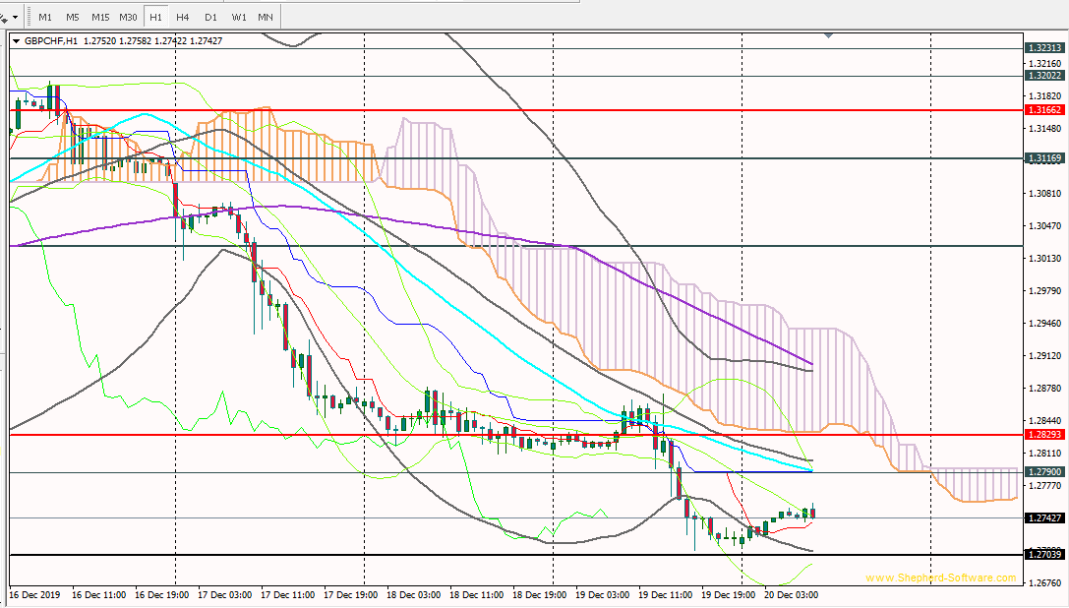
Task: Set timeframe to W1 weekly
Action: (x=239, y=17)
